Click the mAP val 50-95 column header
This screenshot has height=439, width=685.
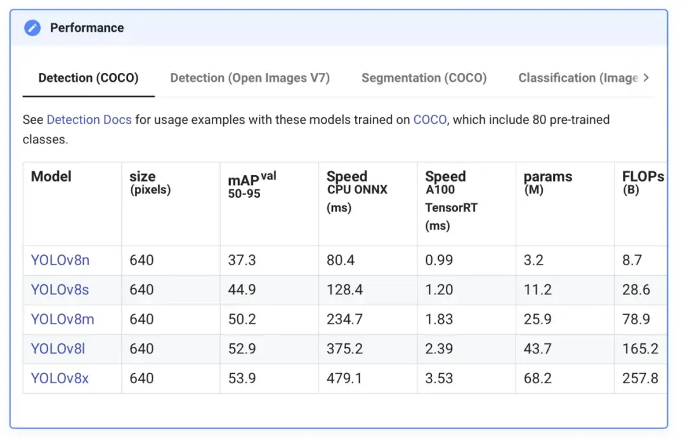coord(252,184)
